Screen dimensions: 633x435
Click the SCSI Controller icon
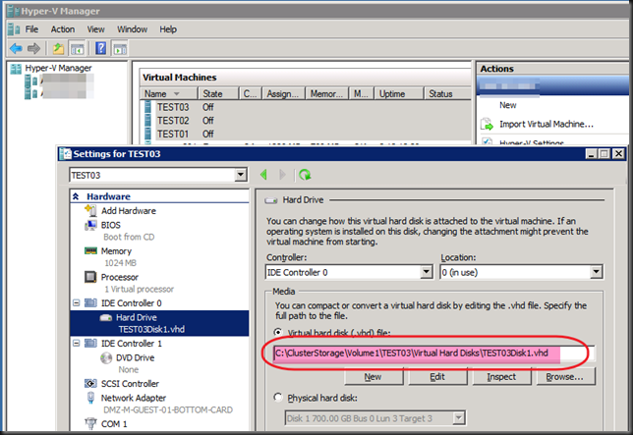(90, 383)
